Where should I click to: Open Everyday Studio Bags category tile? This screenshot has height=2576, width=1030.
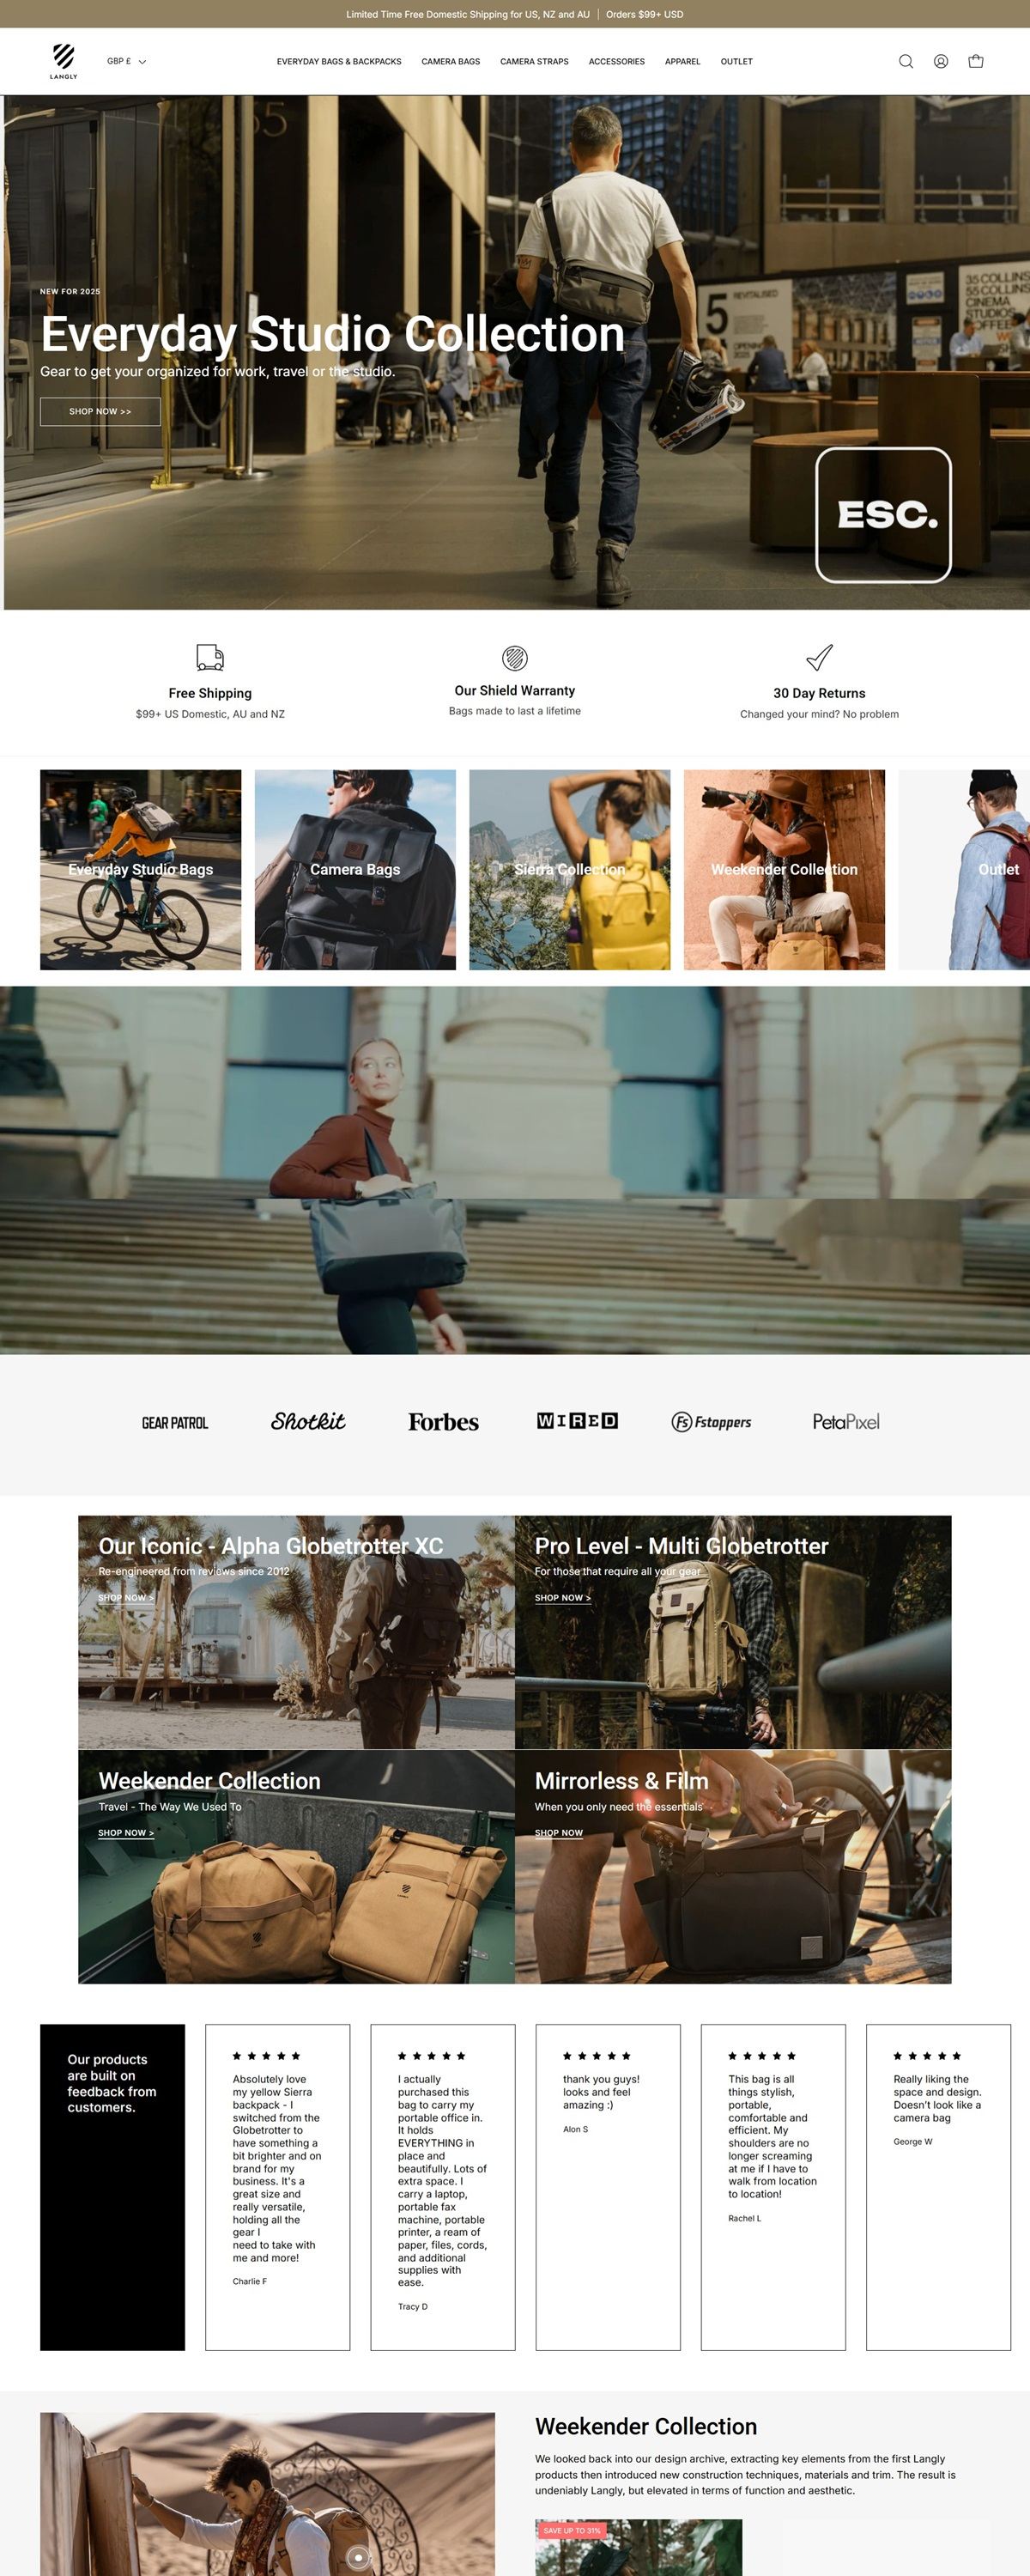click(140, 869)
